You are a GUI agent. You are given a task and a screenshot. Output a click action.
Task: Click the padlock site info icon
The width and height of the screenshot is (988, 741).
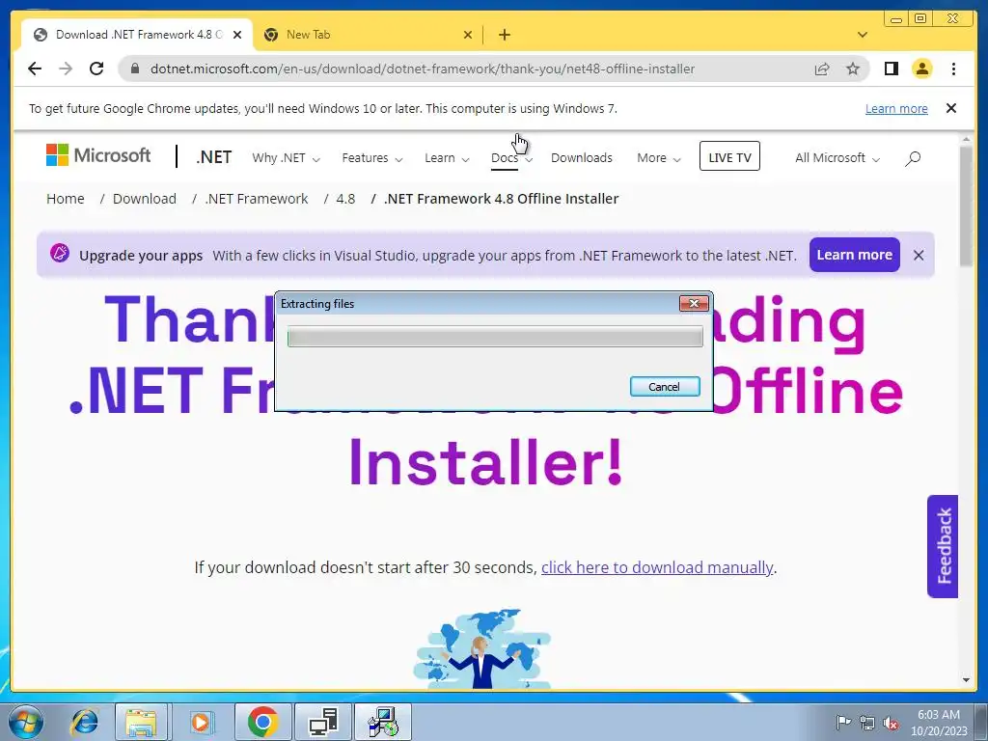pos(134,69)
